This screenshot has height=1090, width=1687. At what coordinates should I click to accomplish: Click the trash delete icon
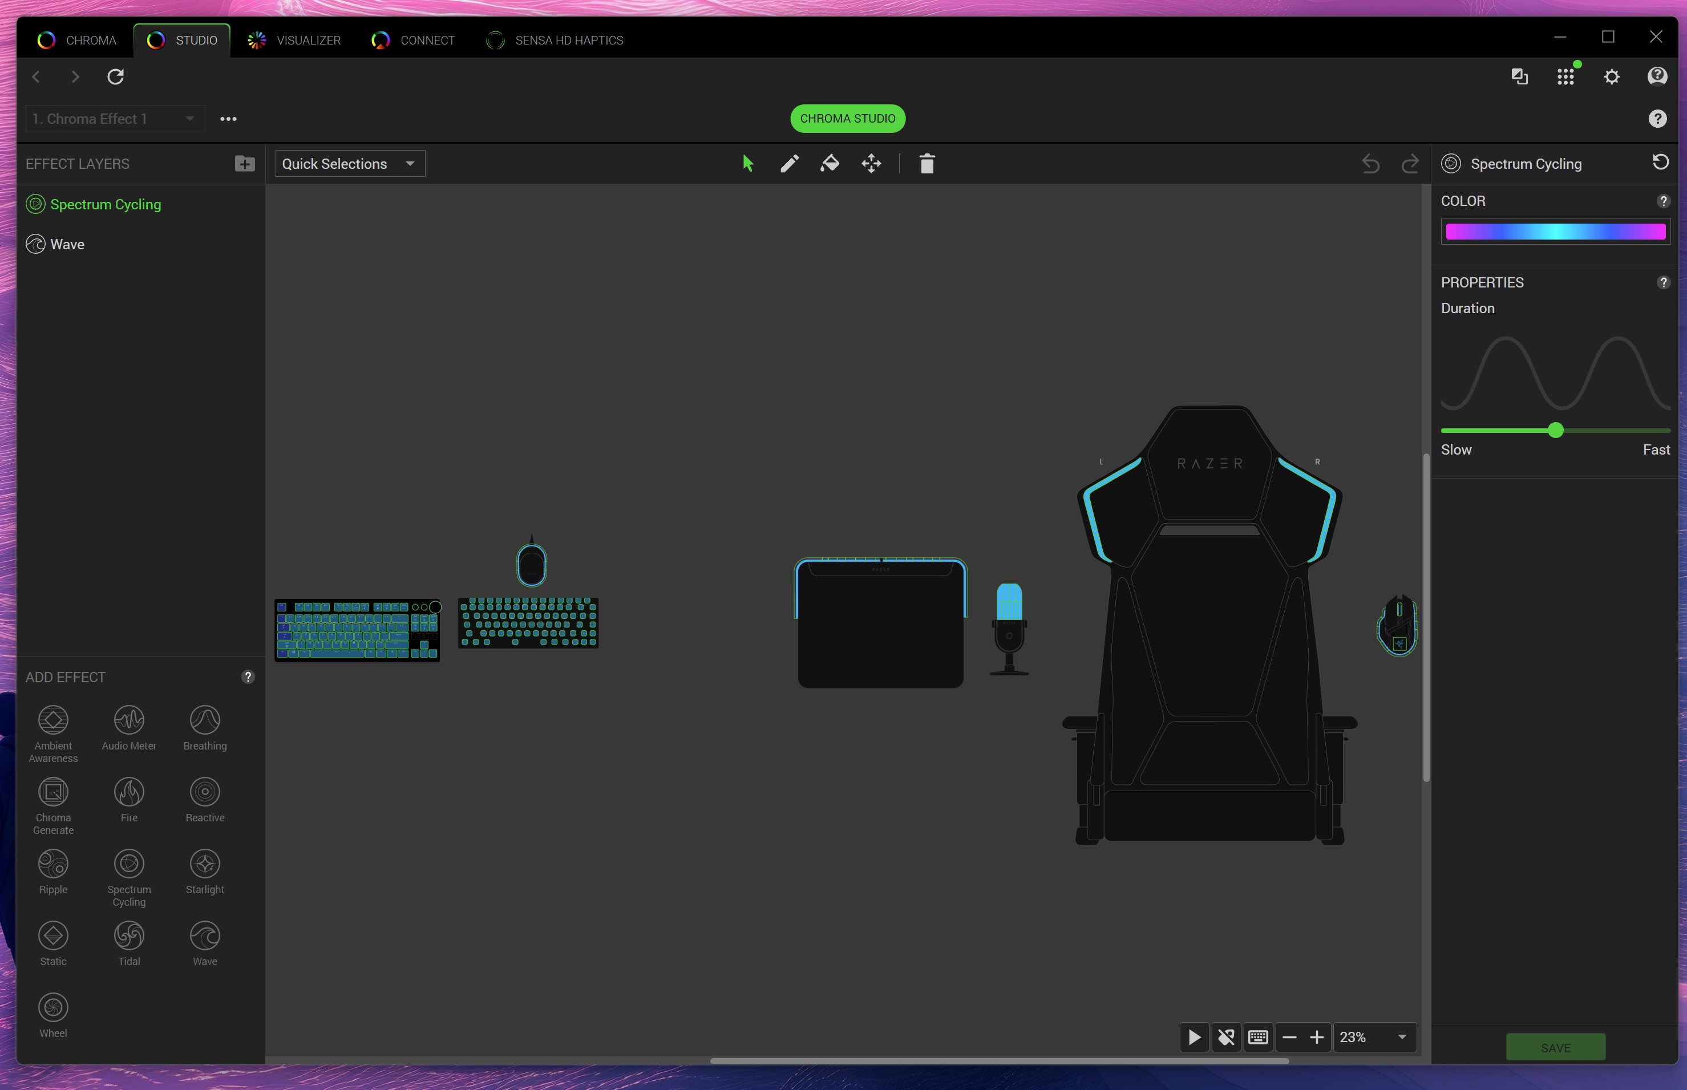point(927,164)
